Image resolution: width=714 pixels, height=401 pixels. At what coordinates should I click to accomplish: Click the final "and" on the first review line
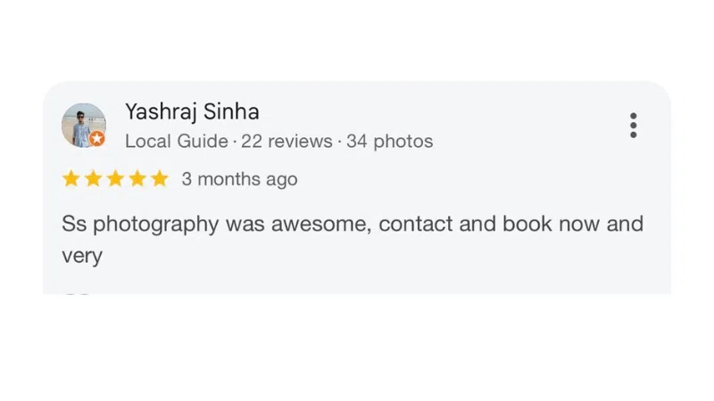pos(625,224)
